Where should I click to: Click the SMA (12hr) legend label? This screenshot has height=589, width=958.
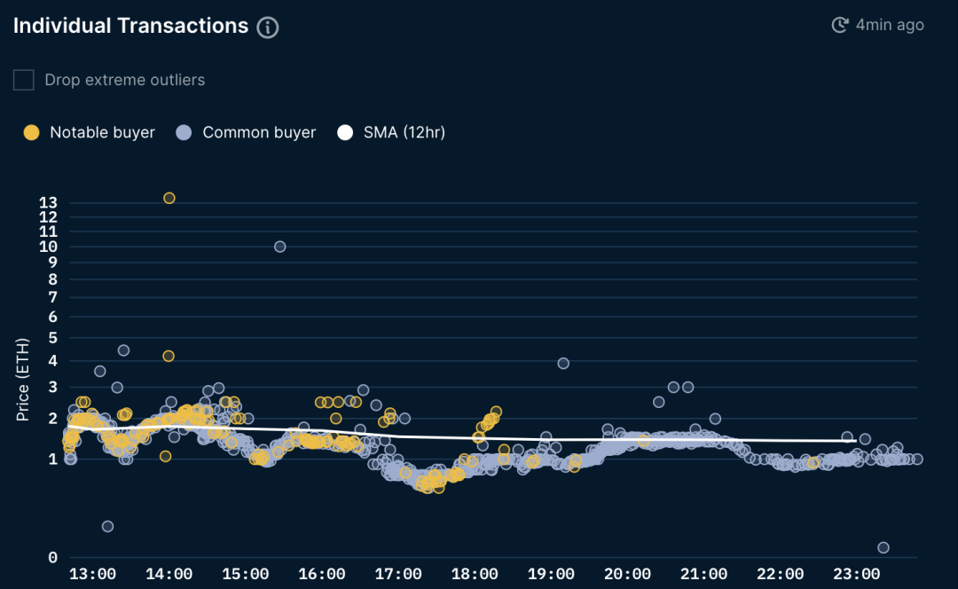coord(404,132)
